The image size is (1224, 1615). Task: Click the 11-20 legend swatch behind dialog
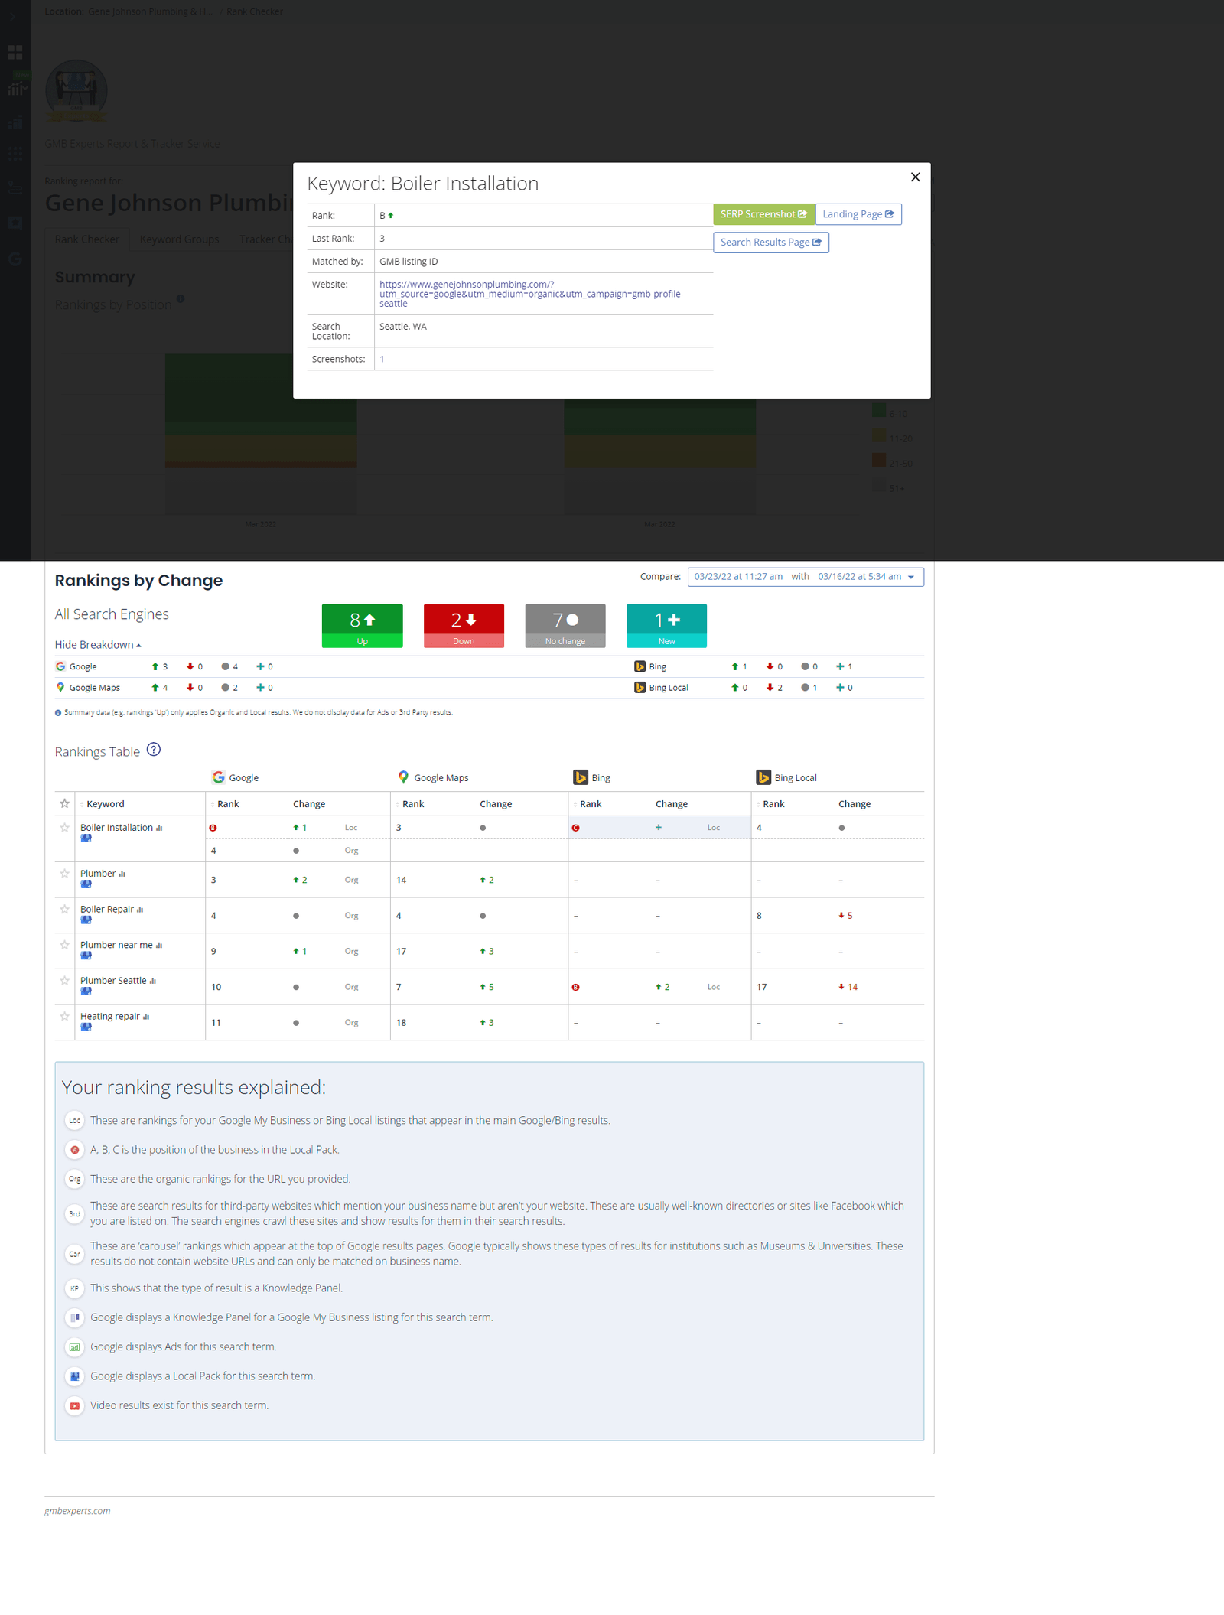click(878, 436)
